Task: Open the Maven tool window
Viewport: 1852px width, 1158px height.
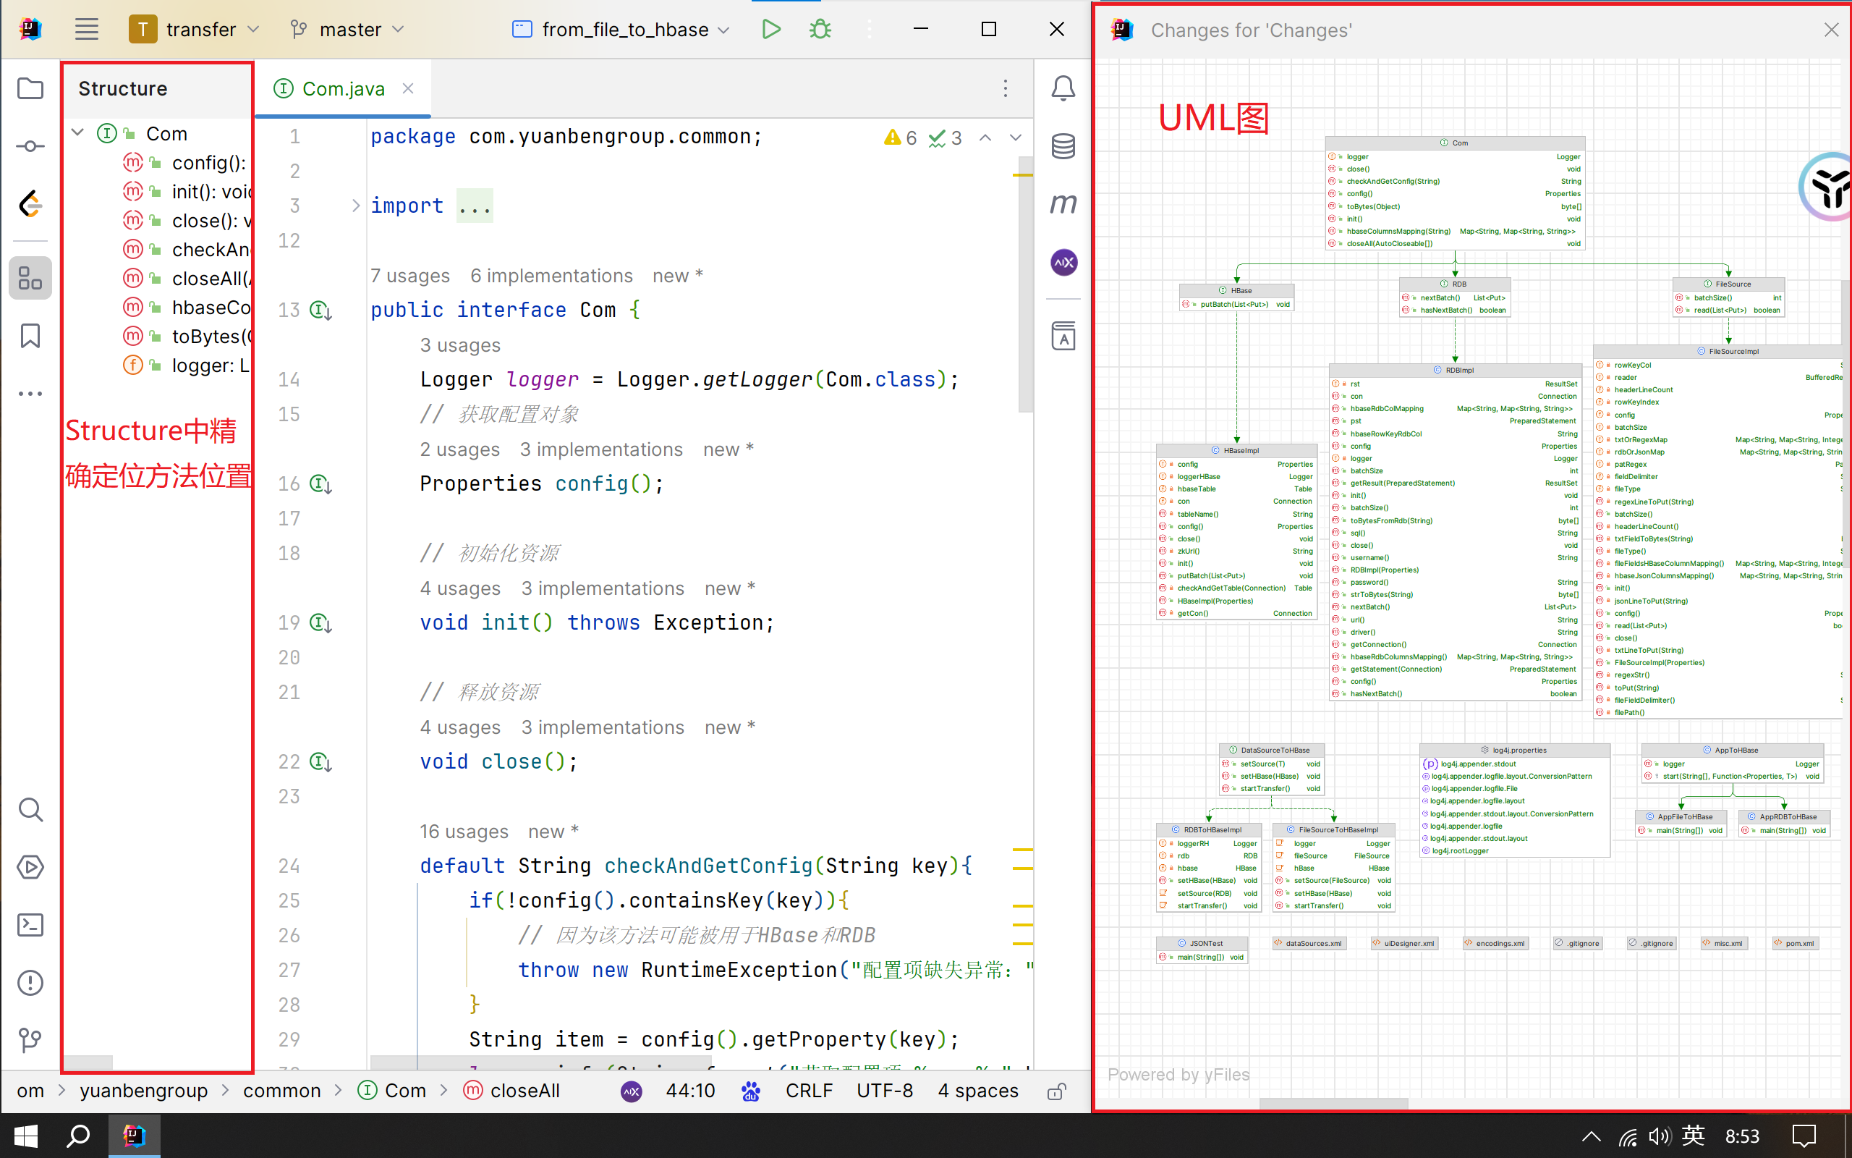Action: [1063, 203]
